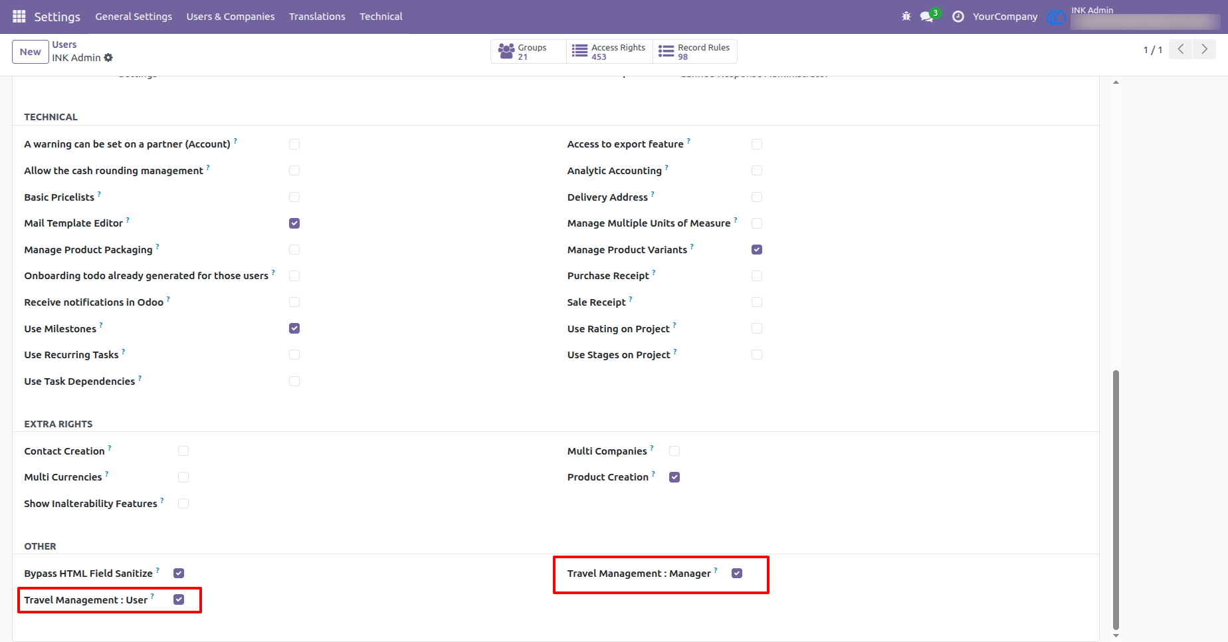Go to the previous record arrow

[1181, 49]
